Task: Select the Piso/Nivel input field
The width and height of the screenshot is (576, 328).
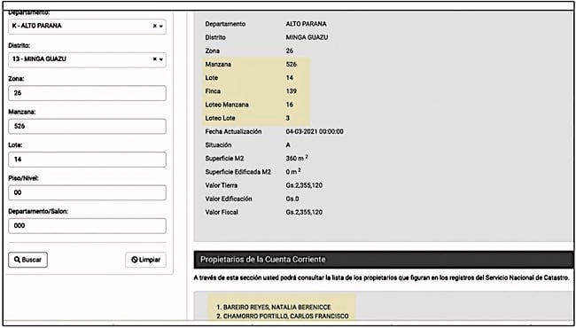Action: pyautogui.click(x=87, y=192)
